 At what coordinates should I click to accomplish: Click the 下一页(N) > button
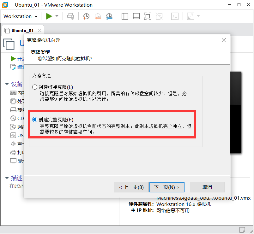tap(167, 187)
